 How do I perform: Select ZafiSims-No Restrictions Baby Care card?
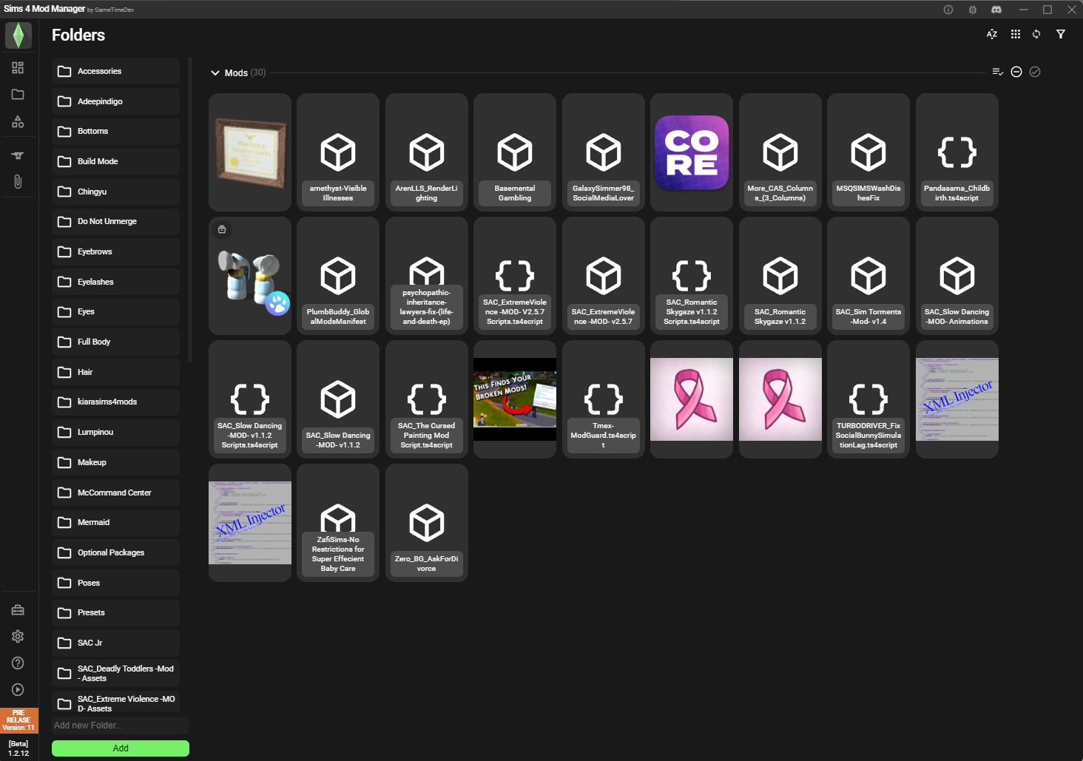(338, 523)
